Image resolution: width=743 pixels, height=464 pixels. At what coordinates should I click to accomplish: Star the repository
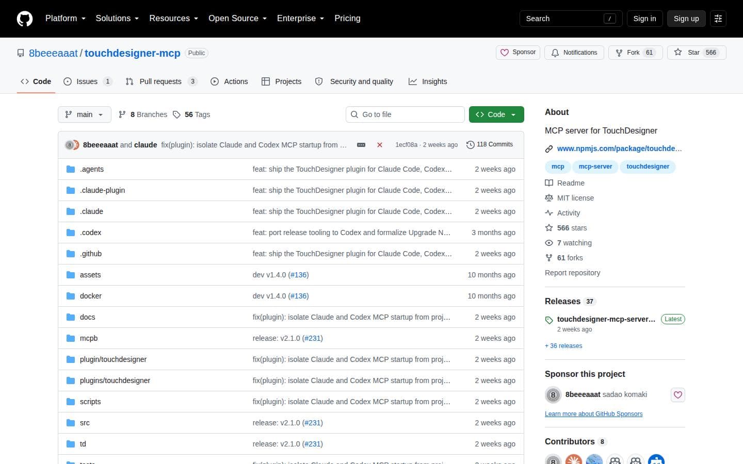[x=697, y=53]
